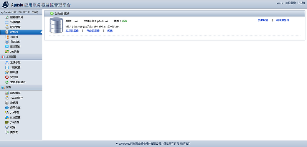Click the JVM内存 memory icon
Image resolution: width=307 pixels, height=147 pixels.
(x=7, y=122)
